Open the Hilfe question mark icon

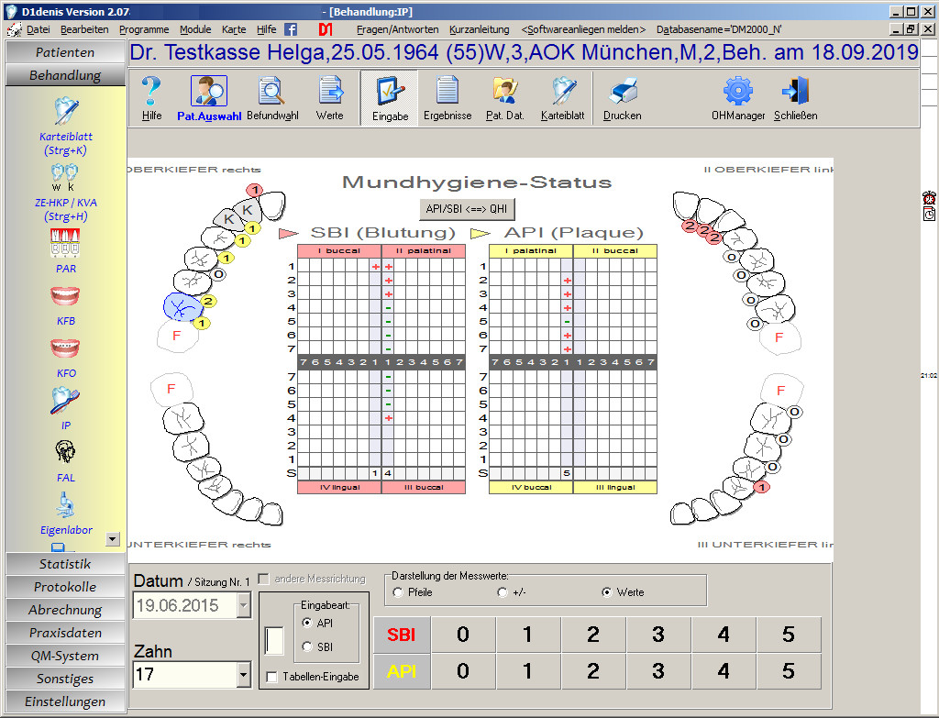point(151,98)
